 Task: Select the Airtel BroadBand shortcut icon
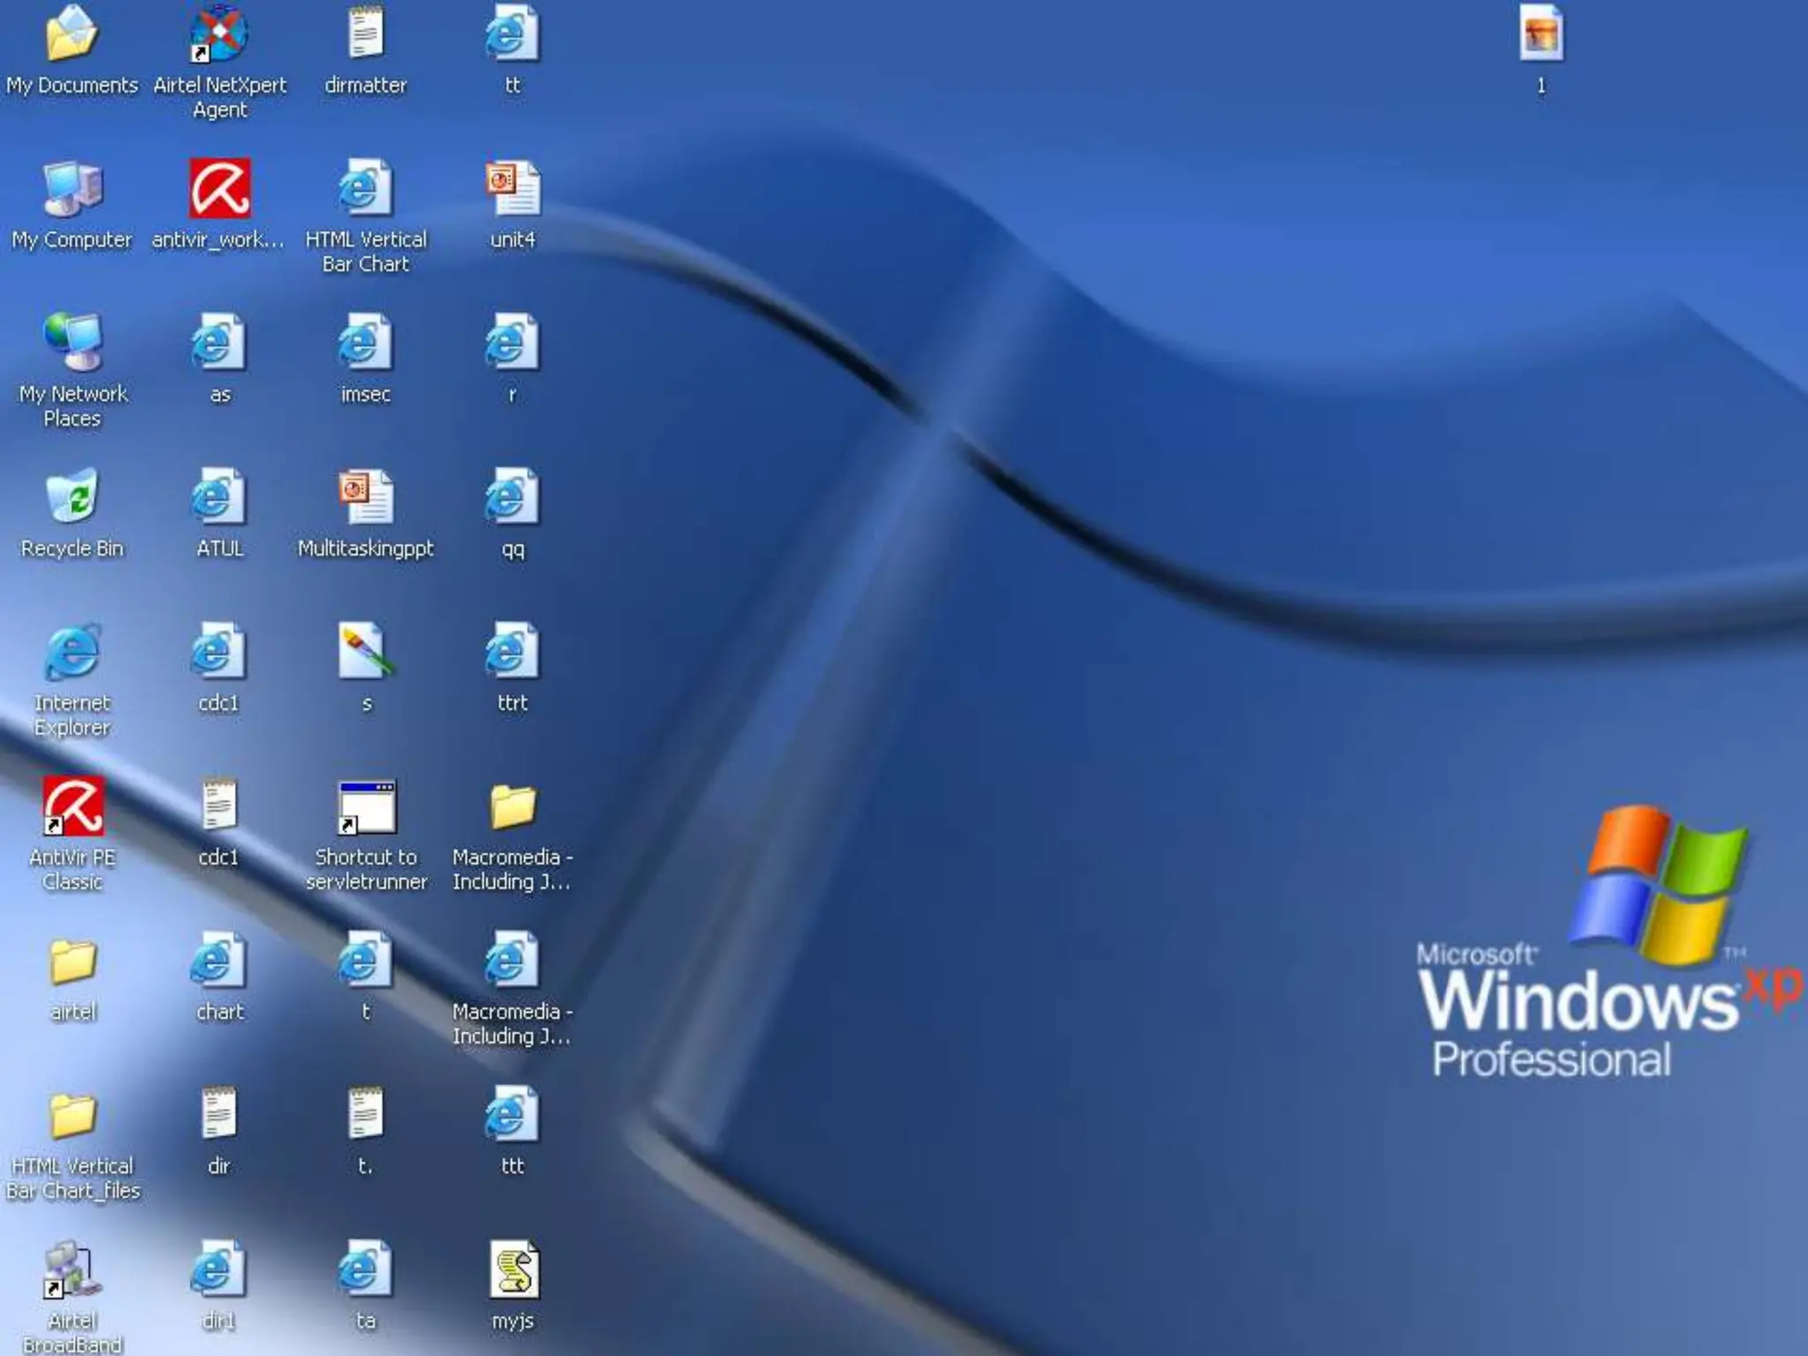(72, 1271)
